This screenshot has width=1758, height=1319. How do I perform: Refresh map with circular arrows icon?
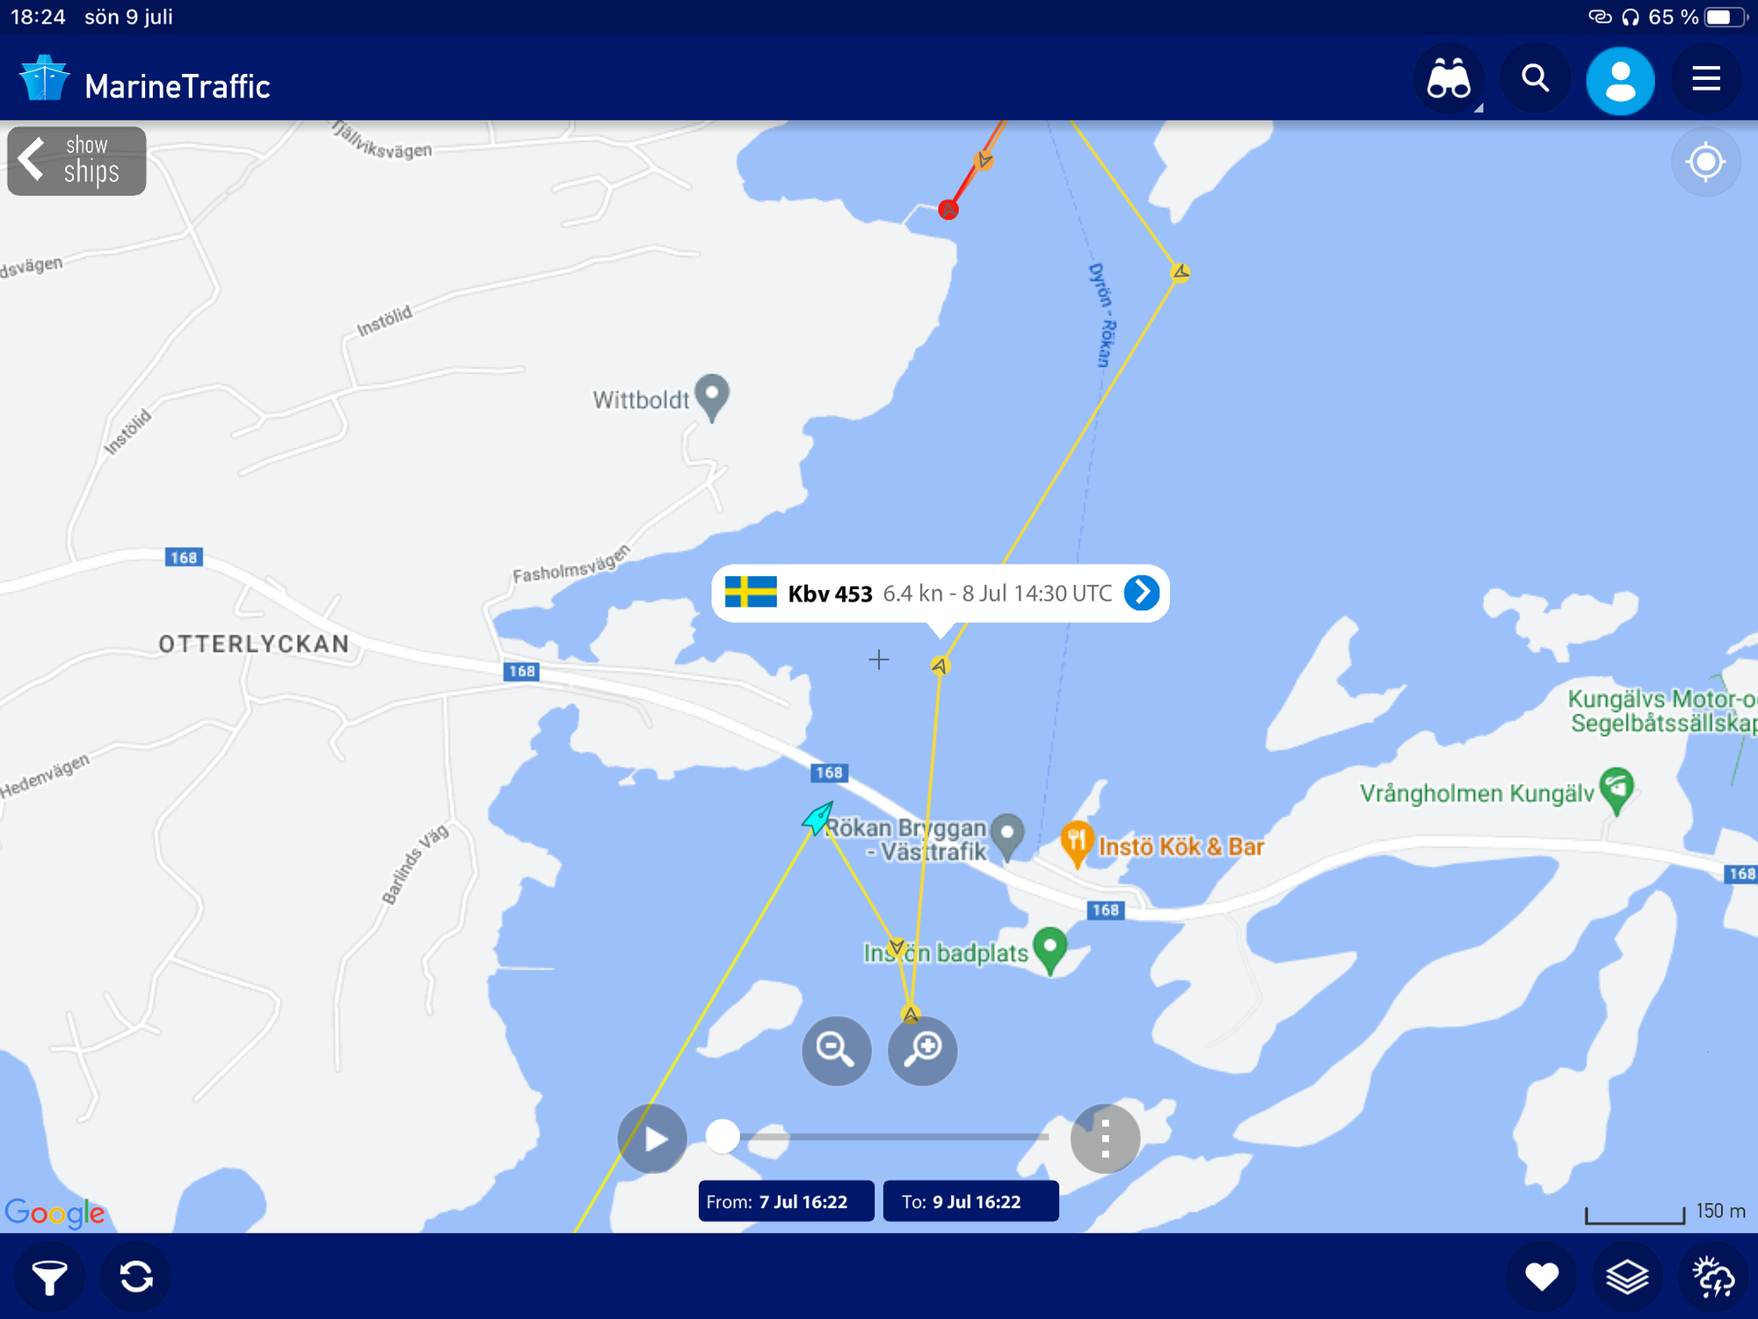point(136,1277)
